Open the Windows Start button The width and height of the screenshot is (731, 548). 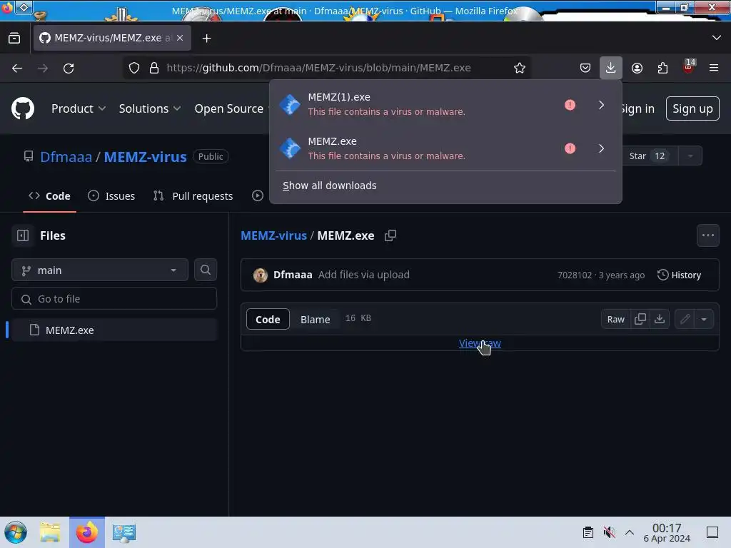pos(15,532)
